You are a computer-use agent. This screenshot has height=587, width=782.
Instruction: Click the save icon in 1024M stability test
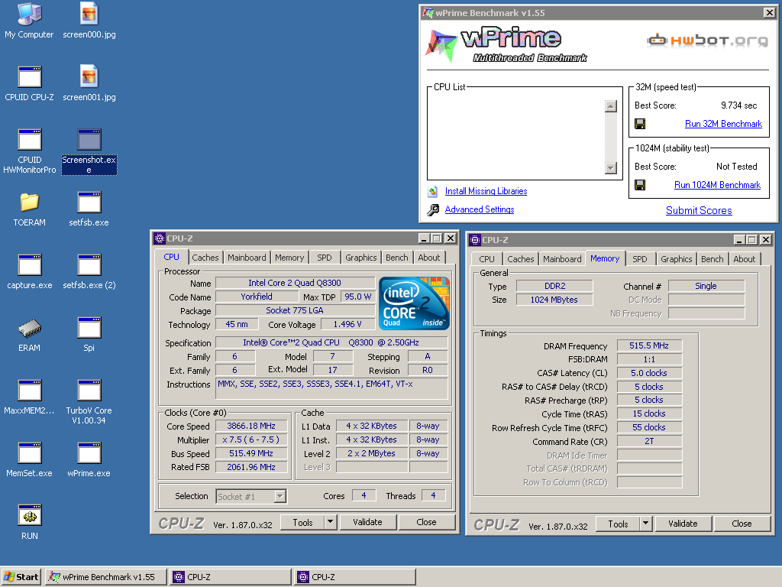pos(640,185)
